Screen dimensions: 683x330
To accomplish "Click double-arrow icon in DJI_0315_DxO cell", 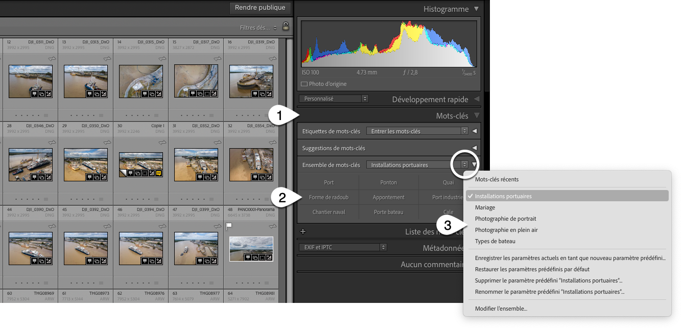I will [163, 59].
